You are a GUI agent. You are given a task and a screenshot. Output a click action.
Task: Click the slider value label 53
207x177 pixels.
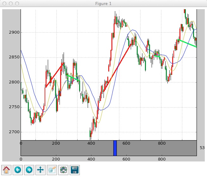pos(202,148)
